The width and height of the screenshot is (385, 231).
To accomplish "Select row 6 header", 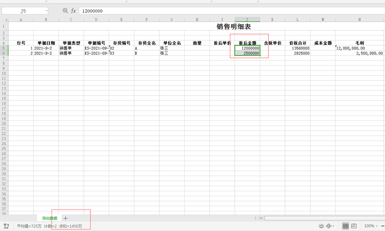I will 4,53.
